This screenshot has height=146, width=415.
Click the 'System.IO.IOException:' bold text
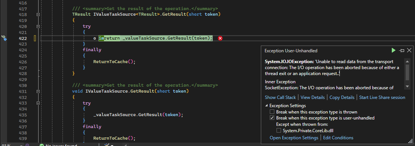click(x=289, y=62)
